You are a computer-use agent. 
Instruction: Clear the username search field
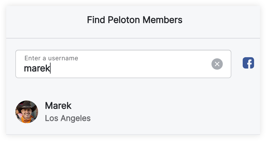click(x=217, y=64)
